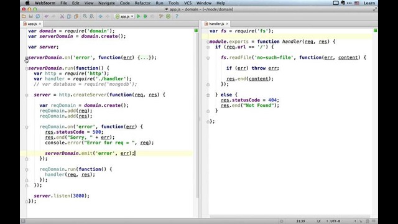This screenshot has width=398, height=224.
Task: Start debugging with the bug icon
Action: tap(146, 16)
